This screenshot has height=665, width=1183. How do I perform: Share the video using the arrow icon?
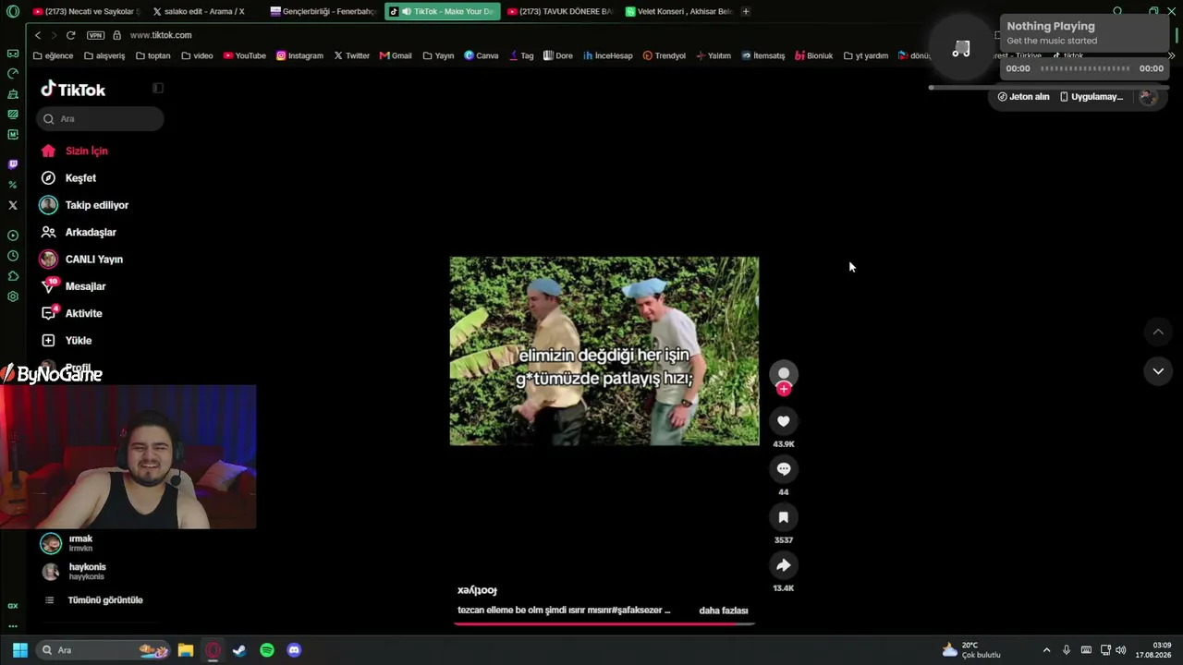(783, 565)
